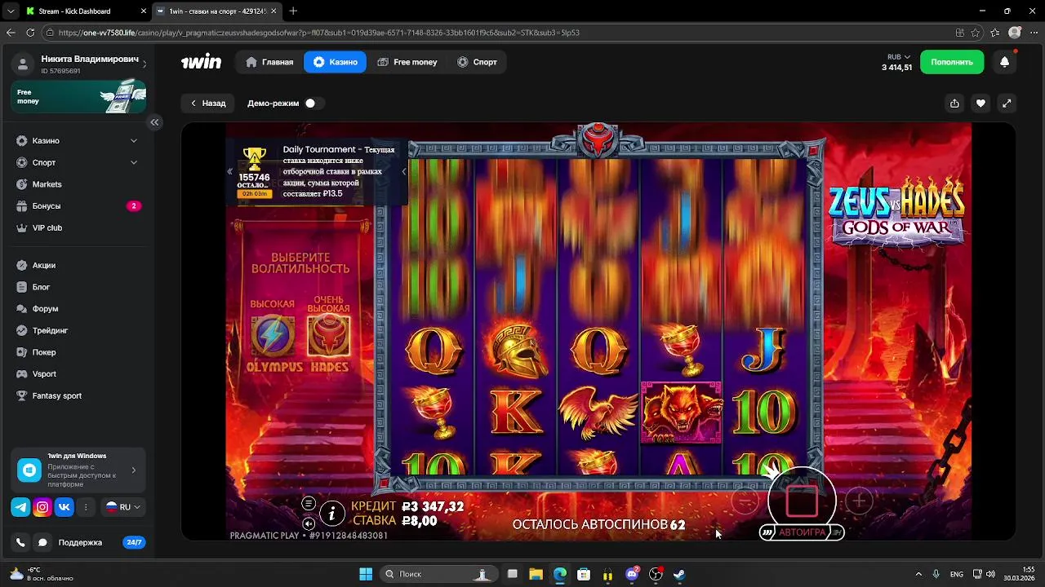Viewport: 1045px width, 587px height.
Task: Click the АВТОИГРА autoplay button
Action: click(801, 532)
